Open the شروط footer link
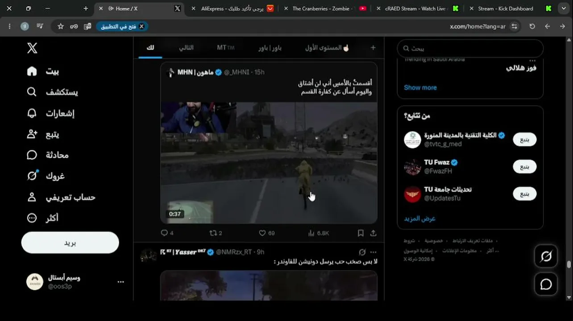 [x=409, y=241]
